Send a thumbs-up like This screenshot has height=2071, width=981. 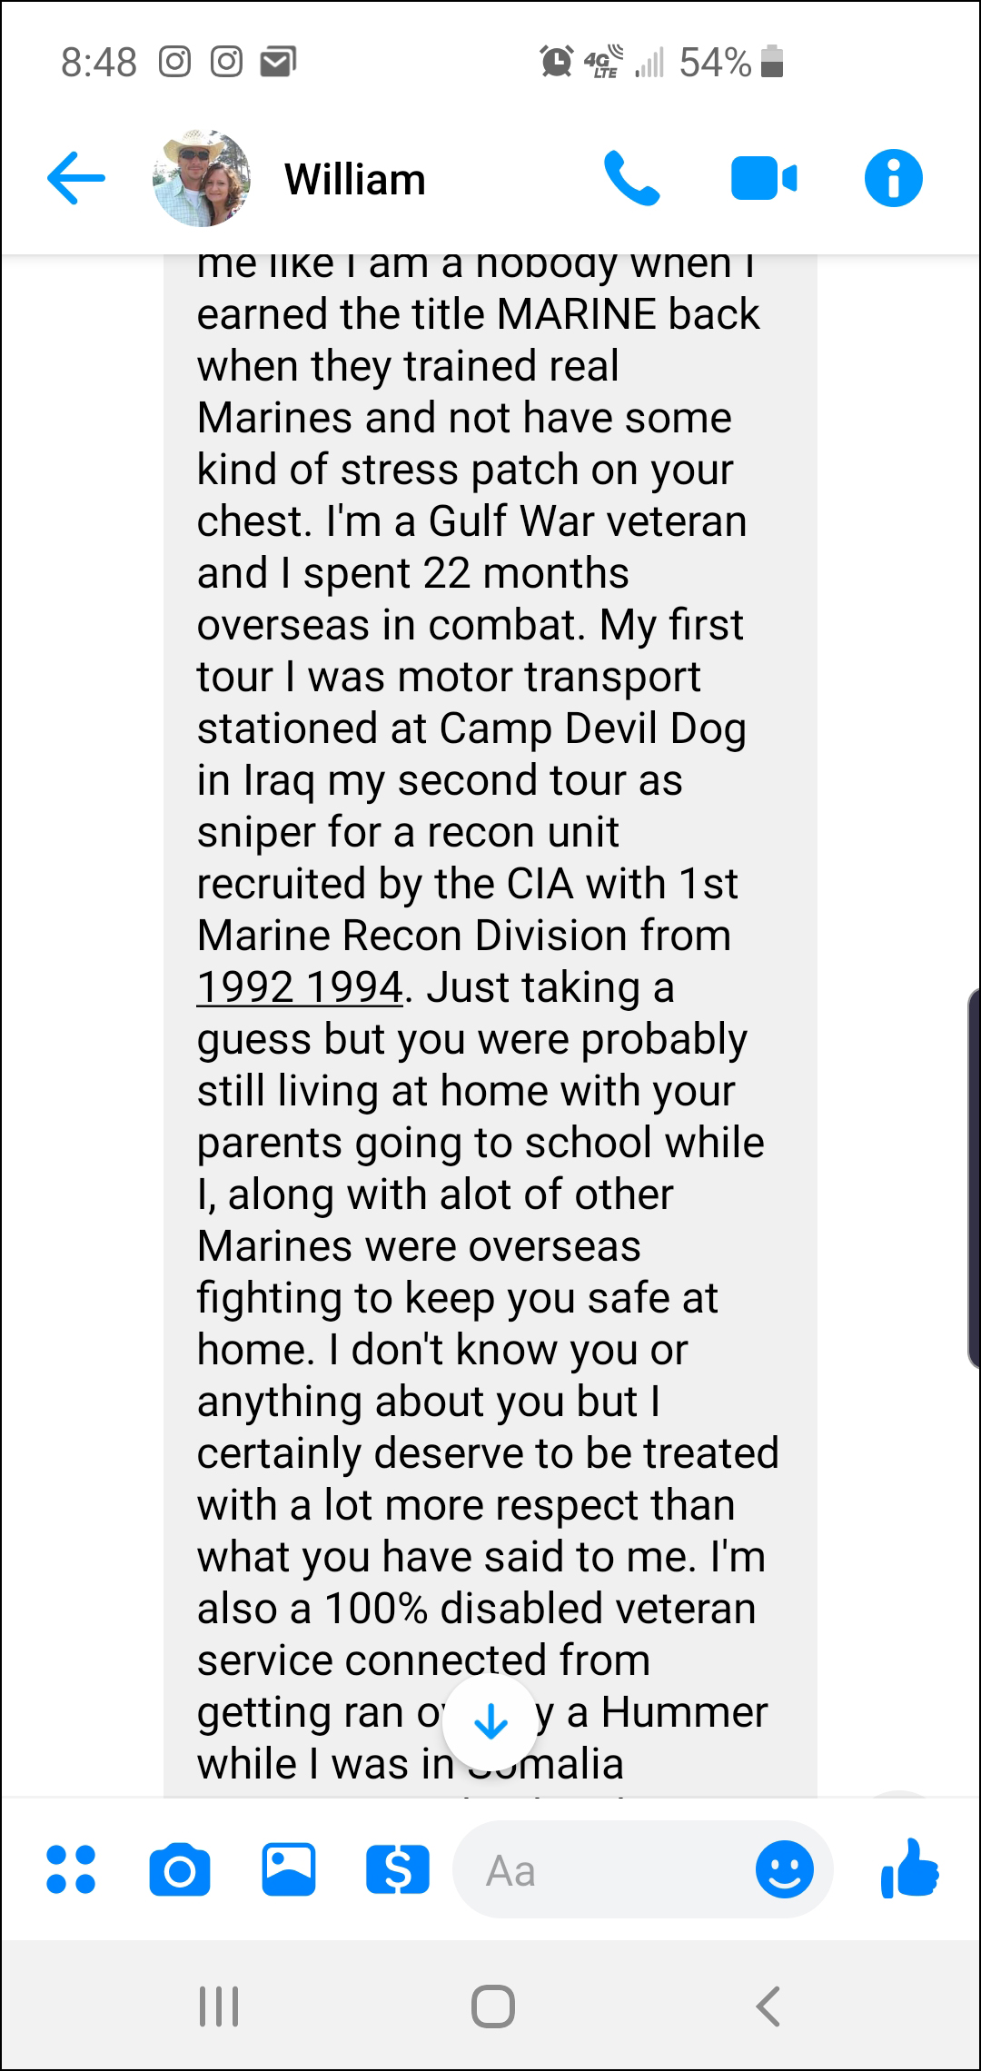tap(909, 1869)
